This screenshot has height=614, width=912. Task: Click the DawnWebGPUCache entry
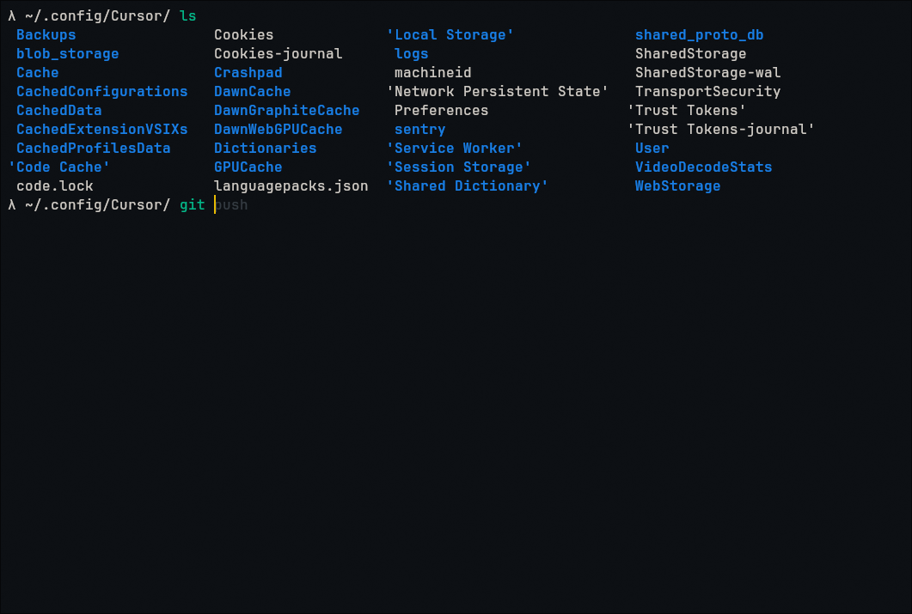click(278, 130)
